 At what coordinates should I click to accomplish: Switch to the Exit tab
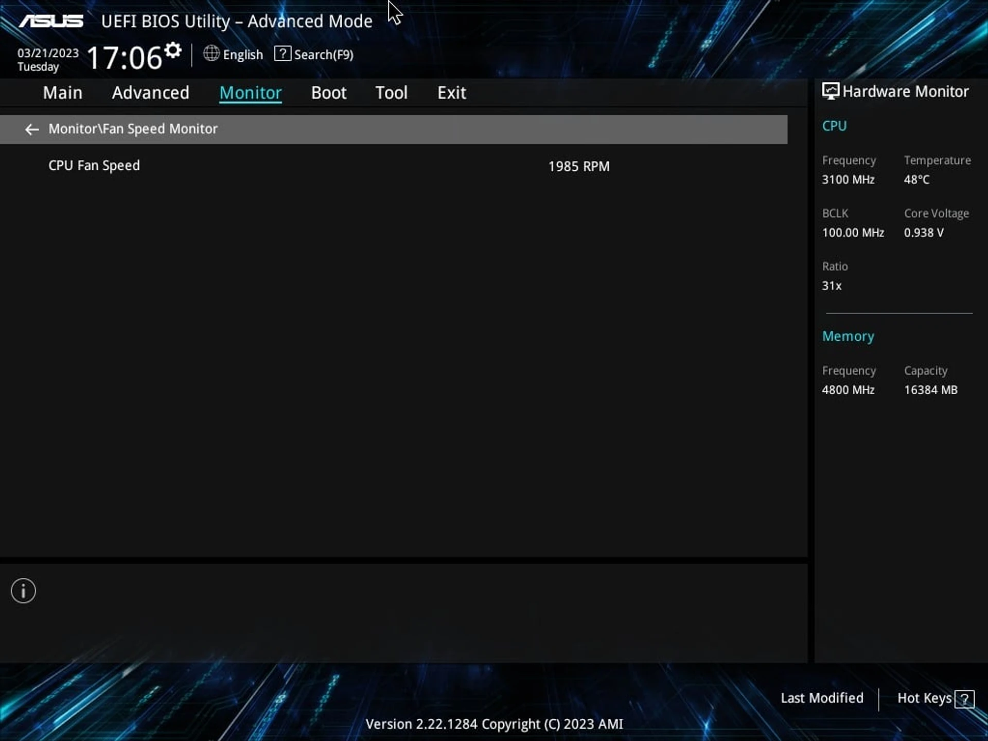pos(452,93)
